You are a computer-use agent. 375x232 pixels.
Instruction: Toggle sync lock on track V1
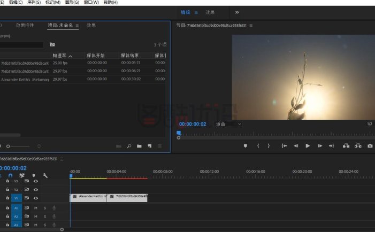pos(27,198)
